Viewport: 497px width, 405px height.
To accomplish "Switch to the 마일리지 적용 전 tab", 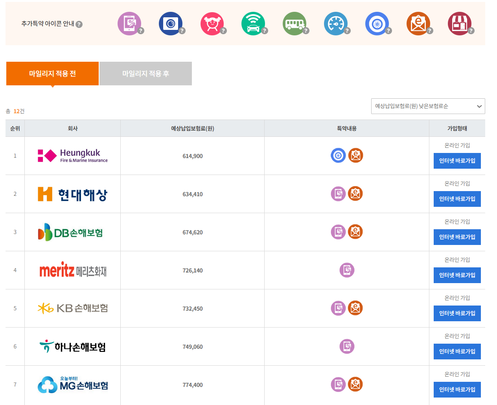I will tap(52, 74).
